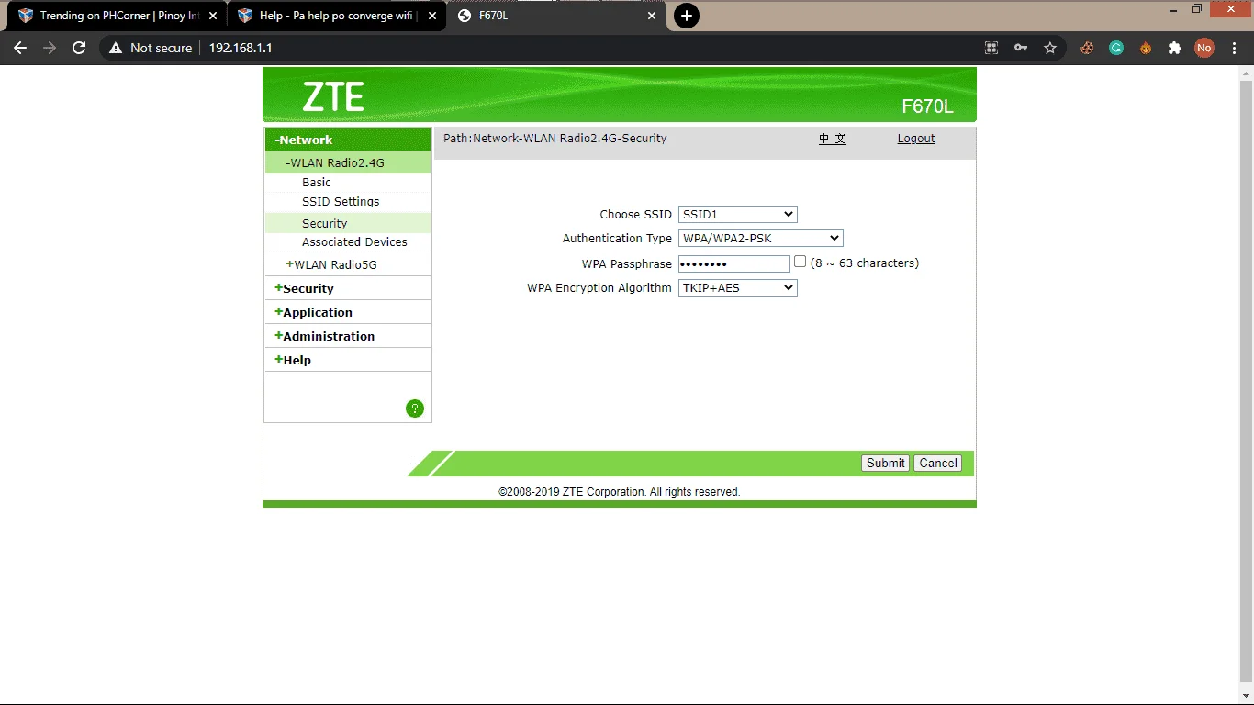This screenshot has height=705, width=1254.
Task: Collapse the Network menu section
Action: (348, 140)
